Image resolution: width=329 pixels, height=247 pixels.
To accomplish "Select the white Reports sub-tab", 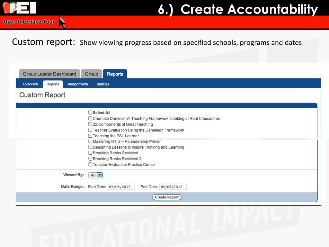I will tap(53, 84).
